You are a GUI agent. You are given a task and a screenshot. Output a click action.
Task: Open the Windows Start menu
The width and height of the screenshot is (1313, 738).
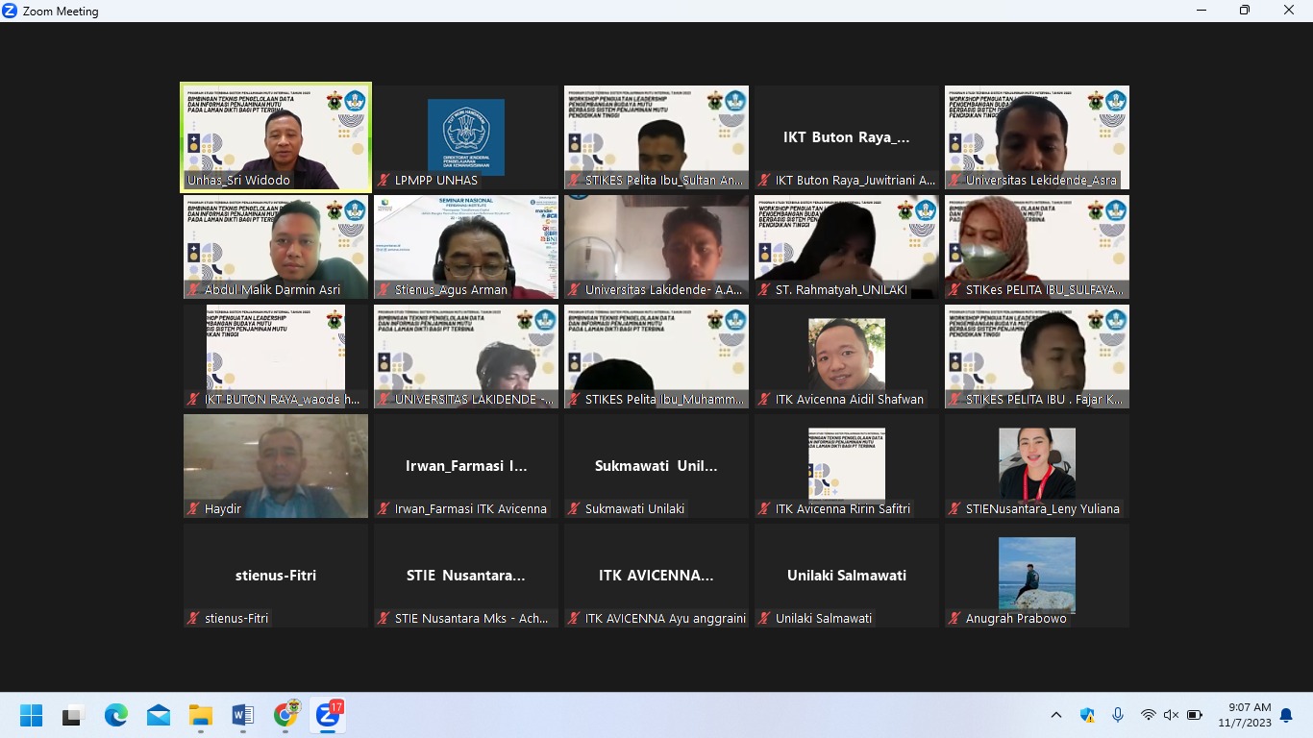(x=32, y=715)
